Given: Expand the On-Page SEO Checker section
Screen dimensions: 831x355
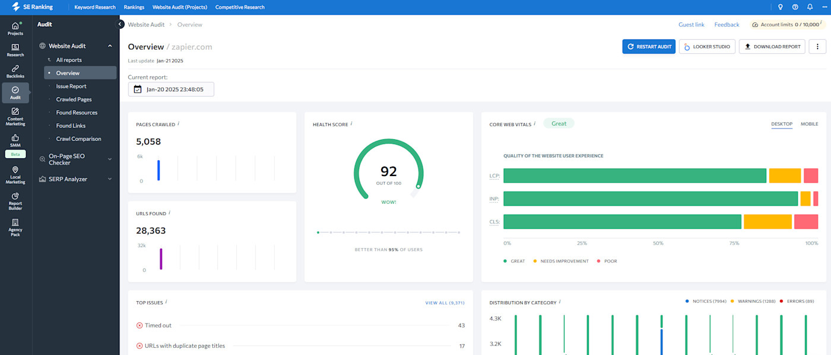Looking at the screenshot, I should [x=110, y=159].
